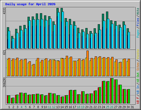The image size is (141, 110).
Task: Click the orange sites bar for day 15
Action: [x=67, y=66]
